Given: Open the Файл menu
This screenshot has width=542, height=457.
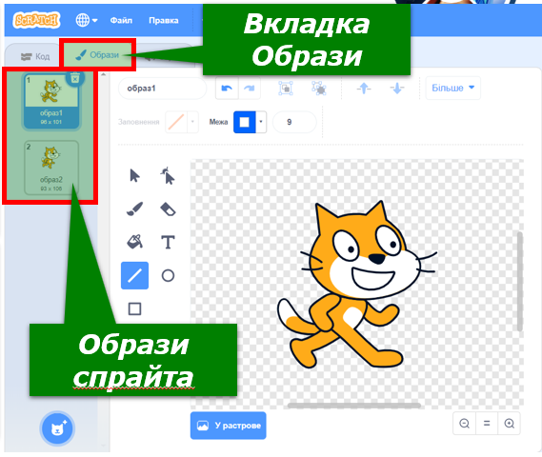Looking at the screenshot, I should (x=121, y=20).
